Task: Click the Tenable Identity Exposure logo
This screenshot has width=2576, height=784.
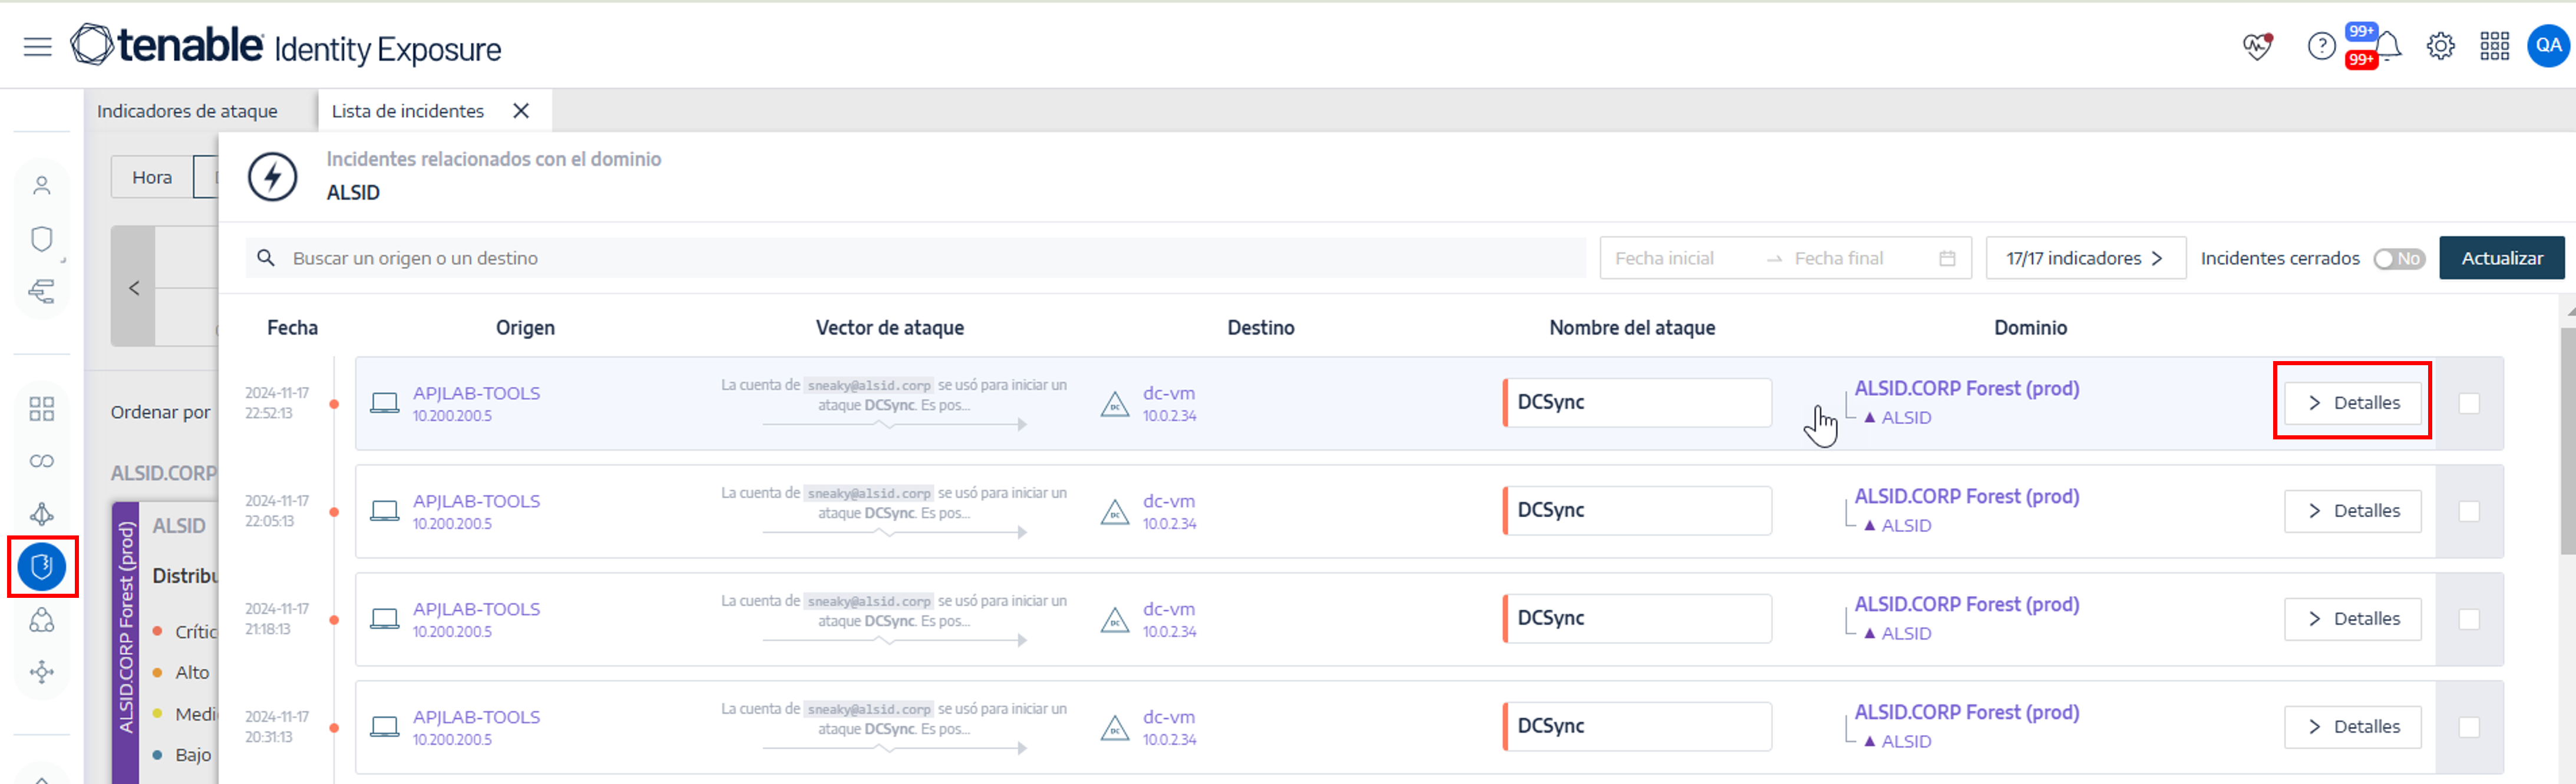Action: pos(285,46)
